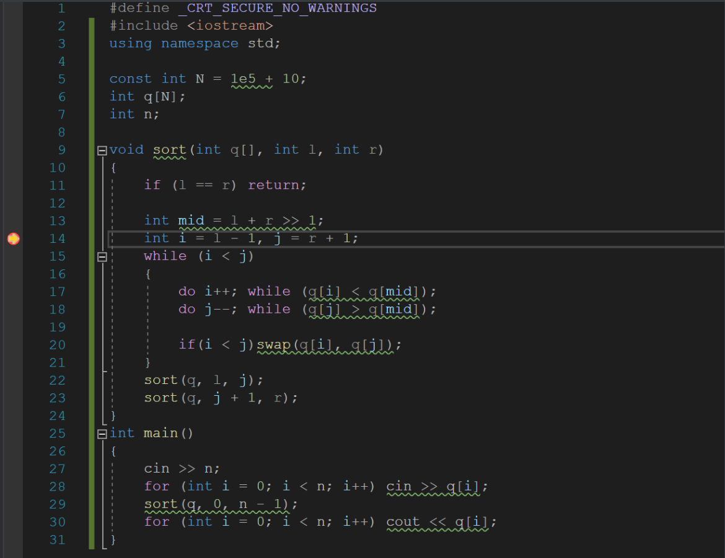The width and height of the screenshot is (725, 558).
Task: Click line number 22 in the gutter
Action: coord(58,380)
